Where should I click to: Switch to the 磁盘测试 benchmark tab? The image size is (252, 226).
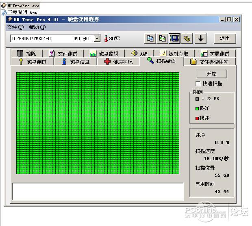32,62
